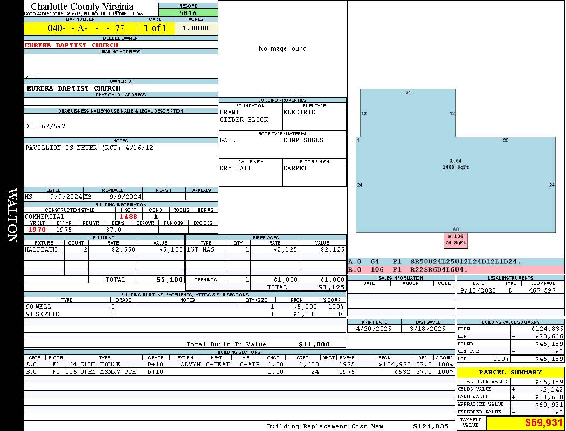Select map number 040- -A- - - 77
The image size is (566, 431).
(x=86, y=28)
